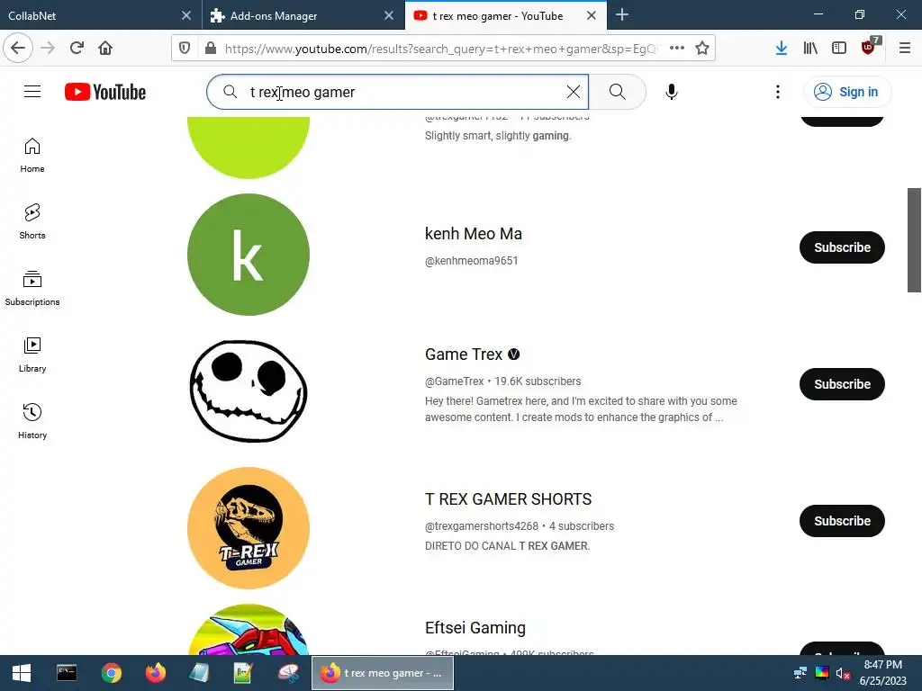Screen dimensions: 922x691
Task: View site security padlock details
Action: 211,49
